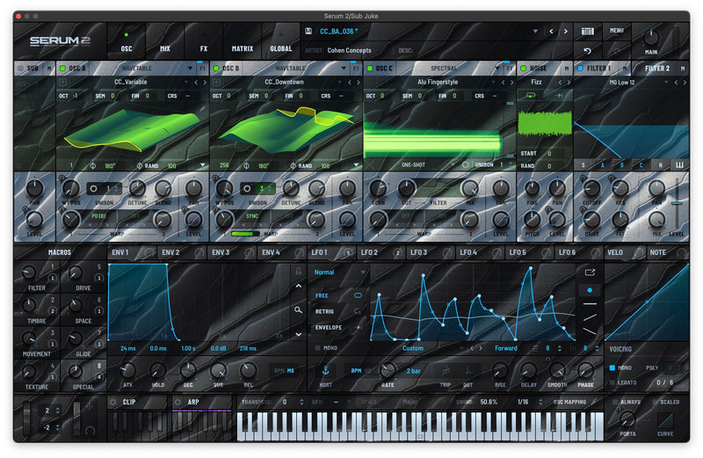This screenshot has height=458, width=703.
Task: Toggle OSC C power button
Action: pyautogui.click(x=369, y=69)
